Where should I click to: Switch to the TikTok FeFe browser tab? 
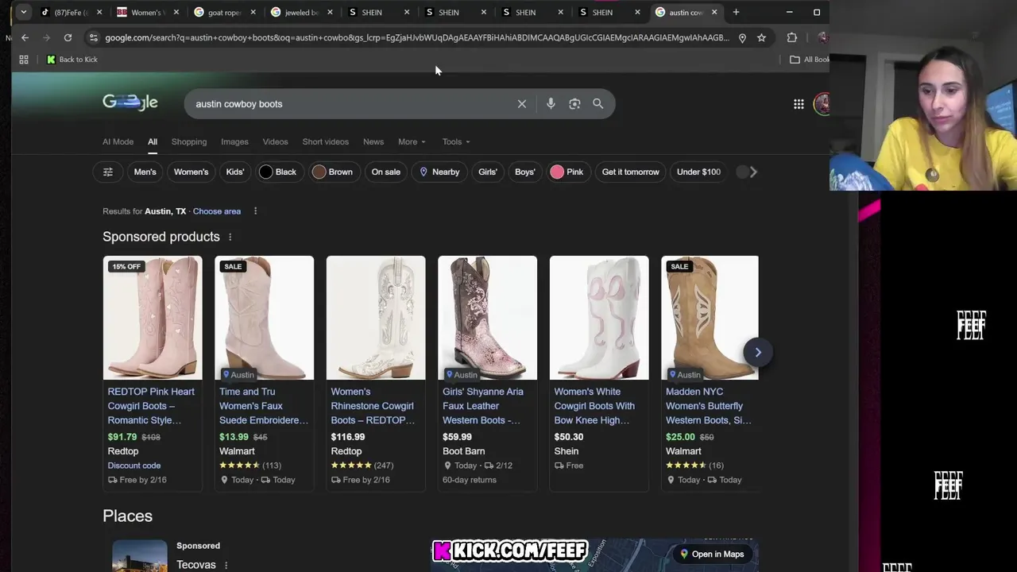pos(71,12)
